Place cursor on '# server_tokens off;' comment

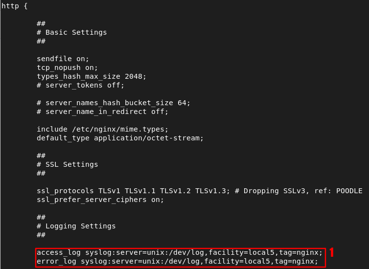(x=81, y=85)
